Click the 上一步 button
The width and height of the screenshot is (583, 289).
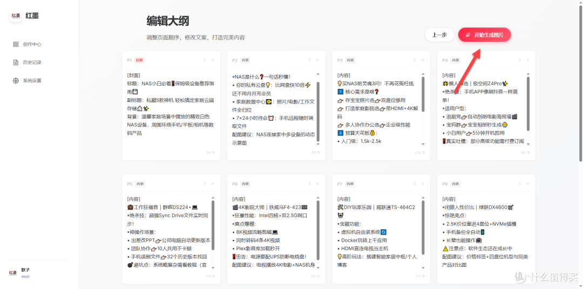click(439, 35)
